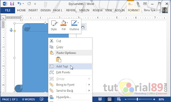Open Ibnu Sya account dropdown

point(152,10)
